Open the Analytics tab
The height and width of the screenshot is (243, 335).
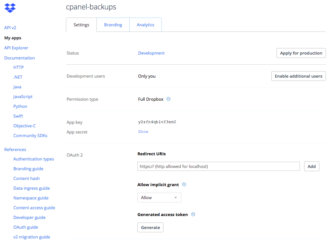tap(145, 25)
